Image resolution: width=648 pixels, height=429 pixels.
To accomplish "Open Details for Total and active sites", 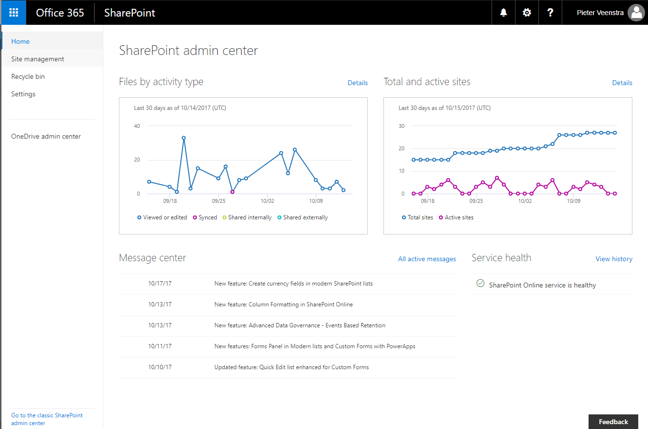I will [622, 83].
